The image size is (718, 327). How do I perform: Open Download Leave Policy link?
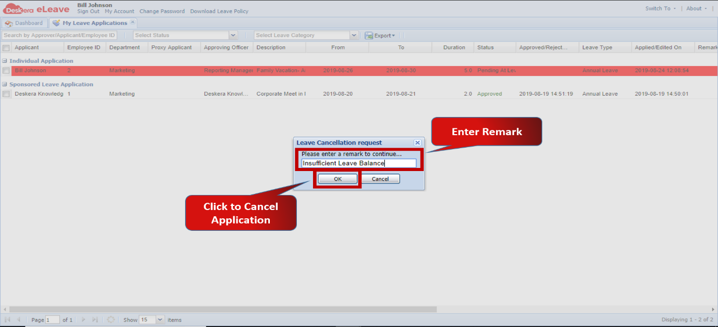click(219, 11)
